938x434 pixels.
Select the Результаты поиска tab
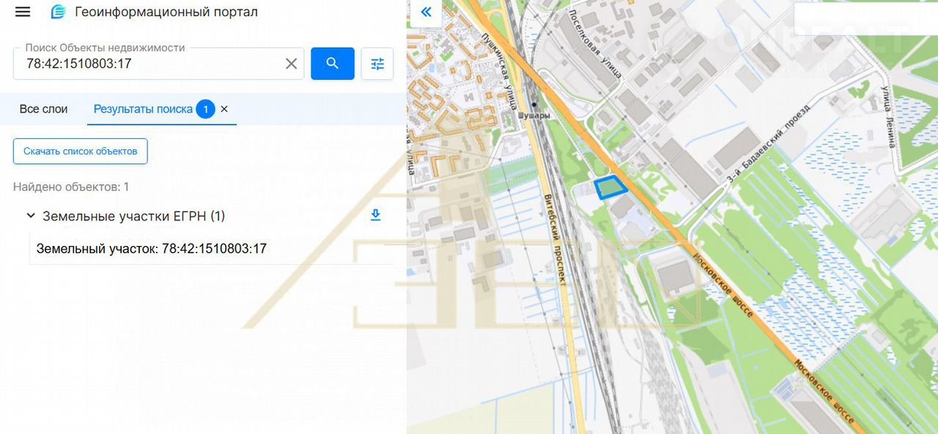pos(143,109)
